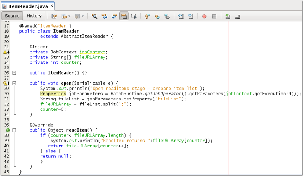Go to next bookmark icon

(x=157, y=16)
